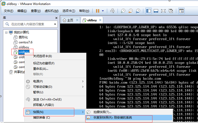Click the revert to snapshot toolbar icon
198x123 pixels.
tap(131, 11)
